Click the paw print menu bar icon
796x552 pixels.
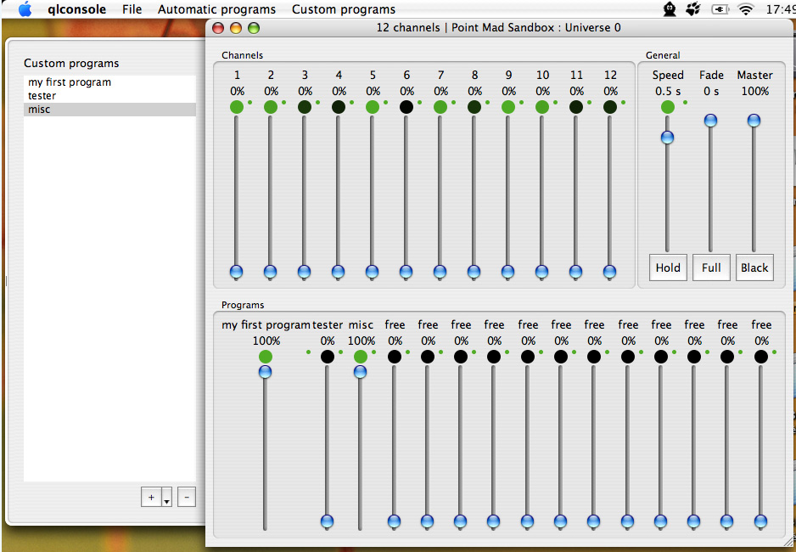693,9
